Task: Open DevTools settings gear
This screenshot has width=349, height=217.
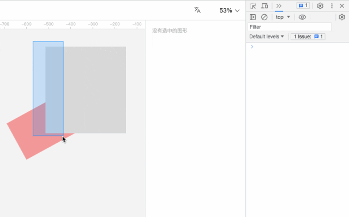Action: [320, 6]
